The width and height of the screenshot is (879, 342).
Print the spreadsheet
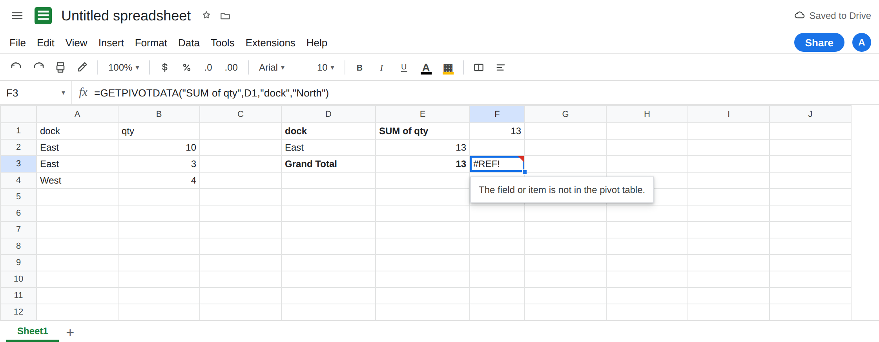pos(60,67)
